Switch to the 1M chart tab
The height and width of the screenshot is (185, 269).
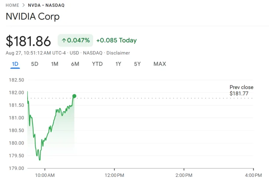point(55,64)
